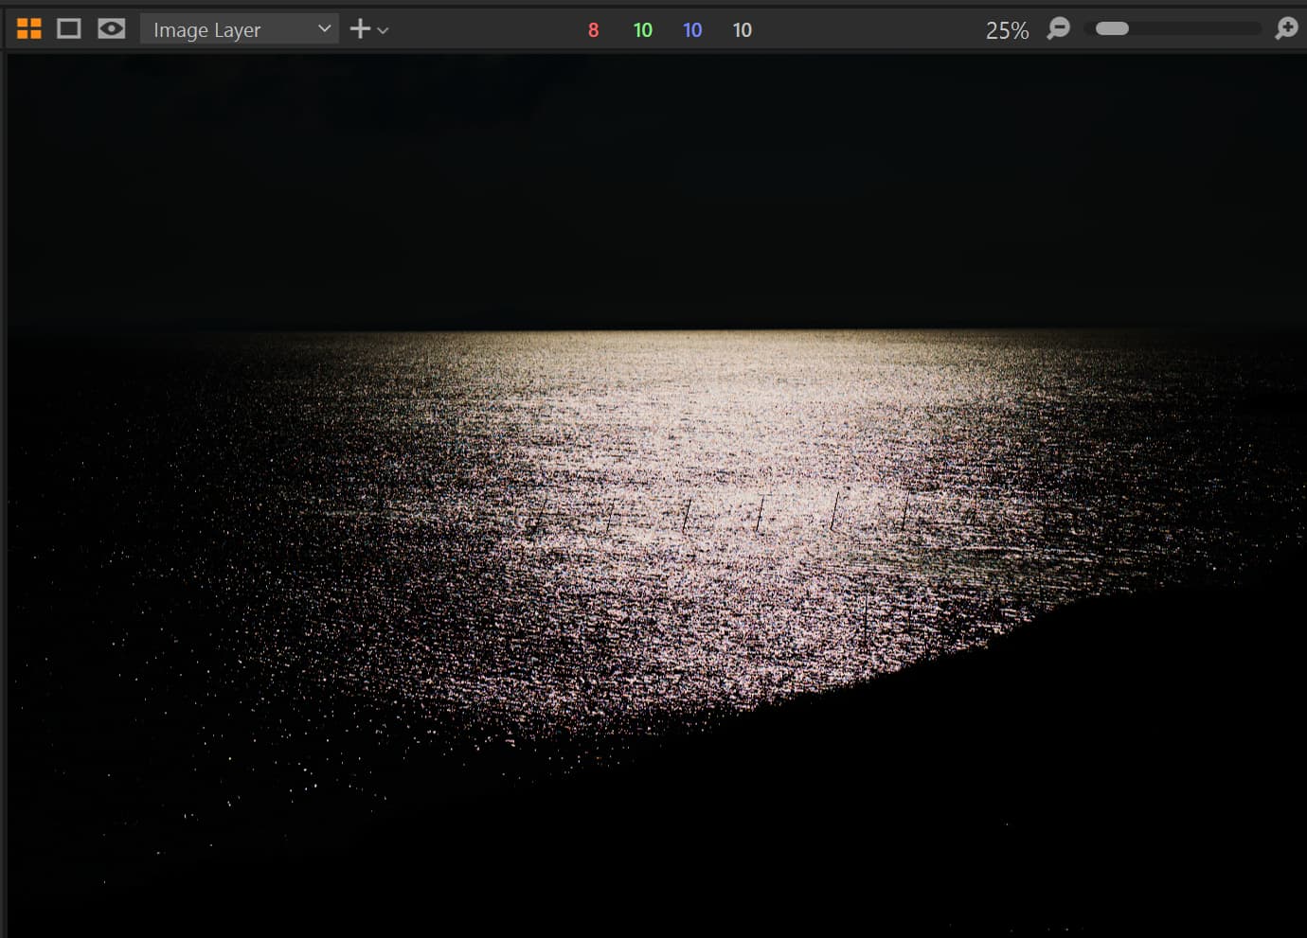The height and width of the screenshot is (938, 1307).
Task: Expand the new layer type chevron
Action: pyautogui.click(x=383, y=31)
